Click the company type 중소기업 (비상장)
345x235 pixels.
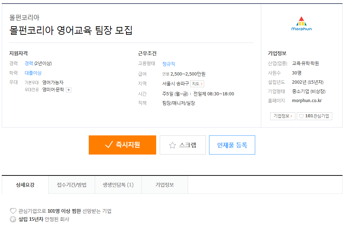tap(309, 91)
